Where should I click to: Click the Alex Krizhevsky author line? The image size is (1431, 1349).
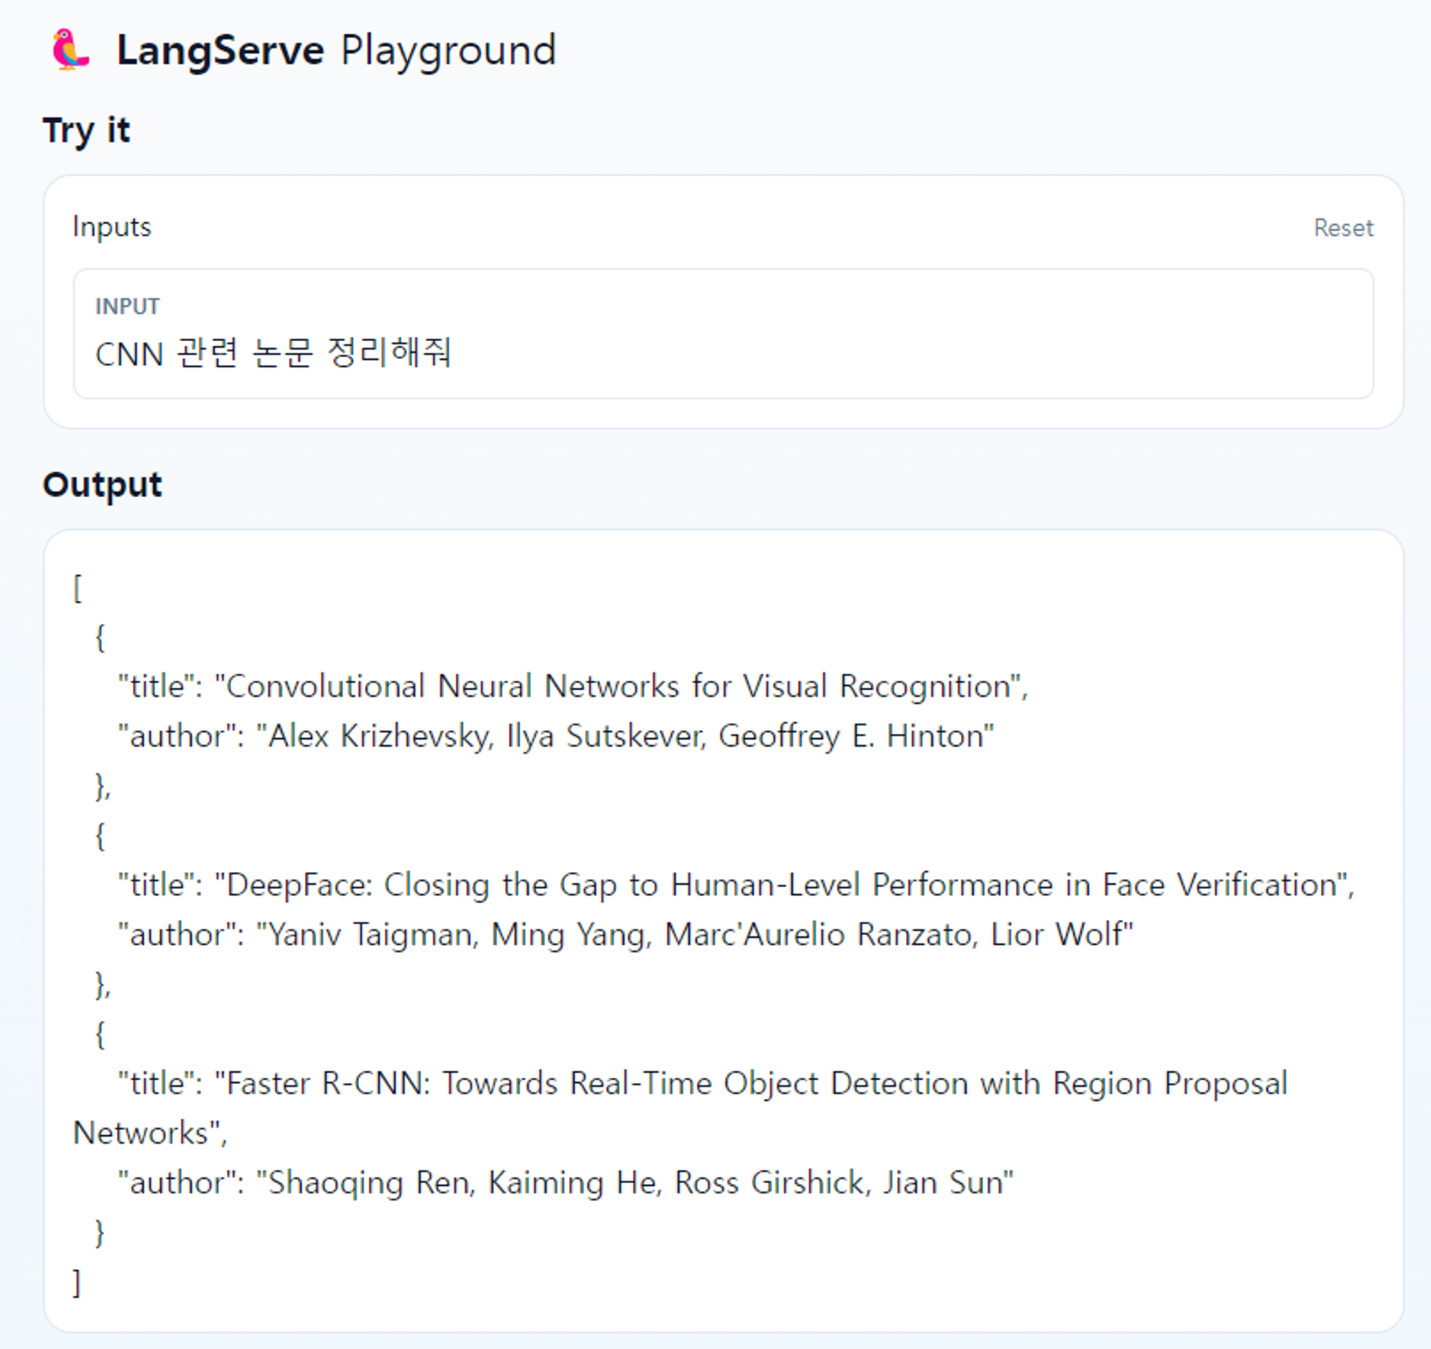(x=555, y=736)
